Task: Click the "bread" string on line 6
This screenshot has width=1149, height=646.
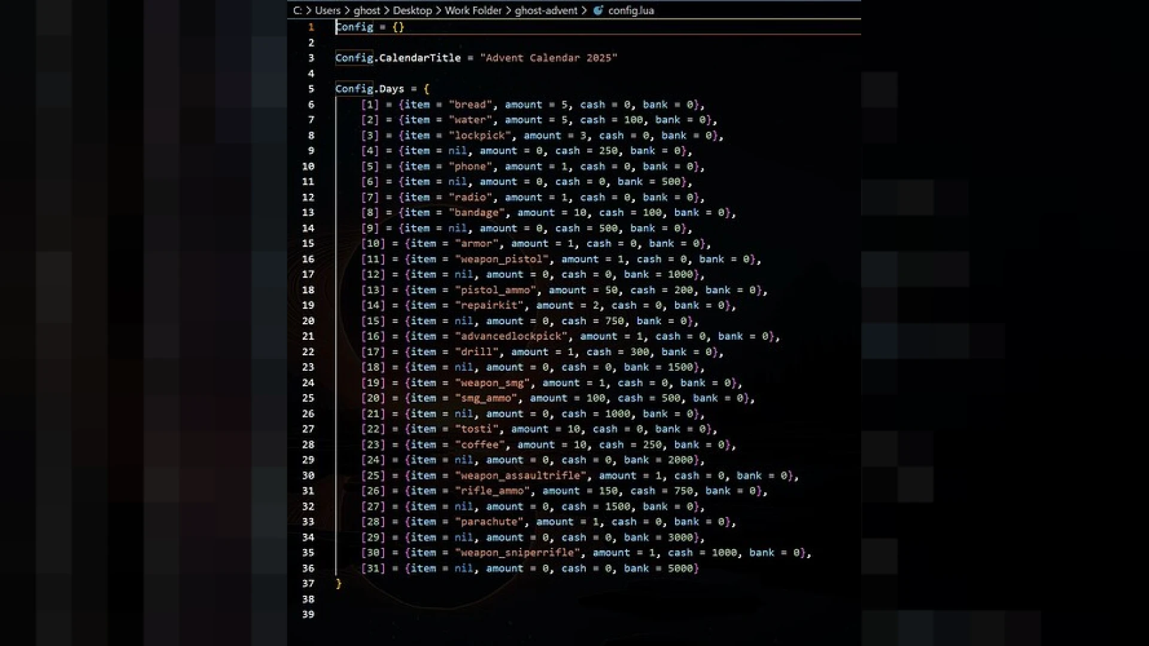Action: [470, 105]
